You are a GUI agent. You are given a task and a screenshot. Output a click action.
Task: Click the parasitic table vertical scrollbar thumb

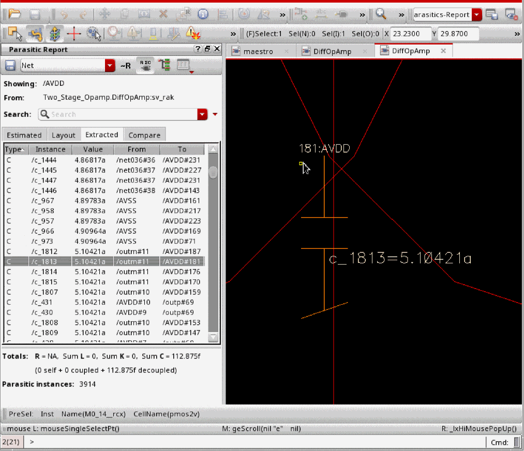point(213,172)
